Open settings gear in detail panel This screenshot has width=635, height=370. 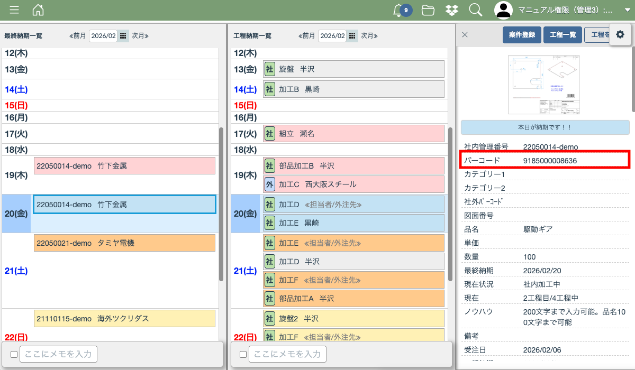[620, 34]
